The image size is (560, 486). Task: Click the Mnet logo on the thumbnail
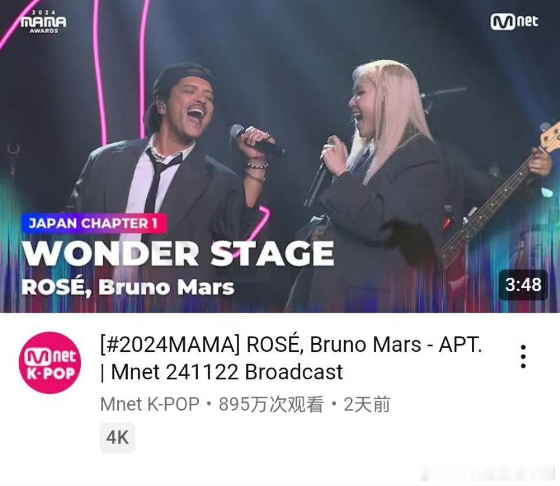pos(514,22)
